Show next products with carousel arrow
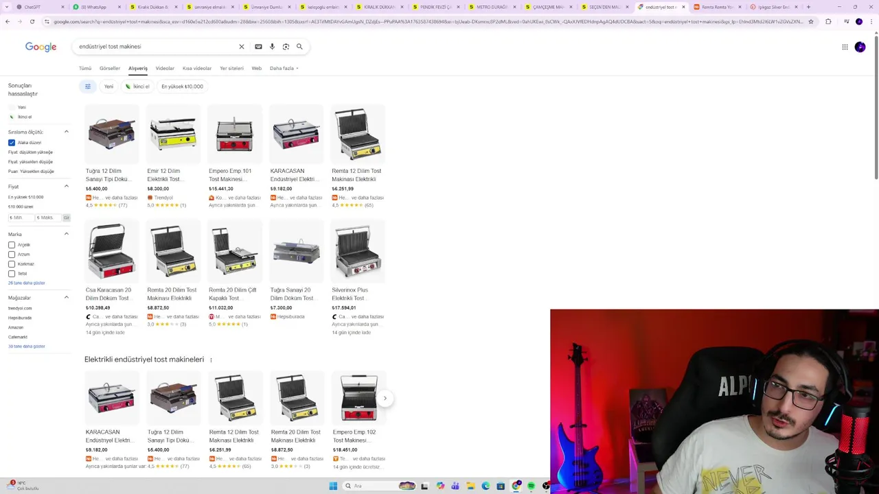 (385, 398)
